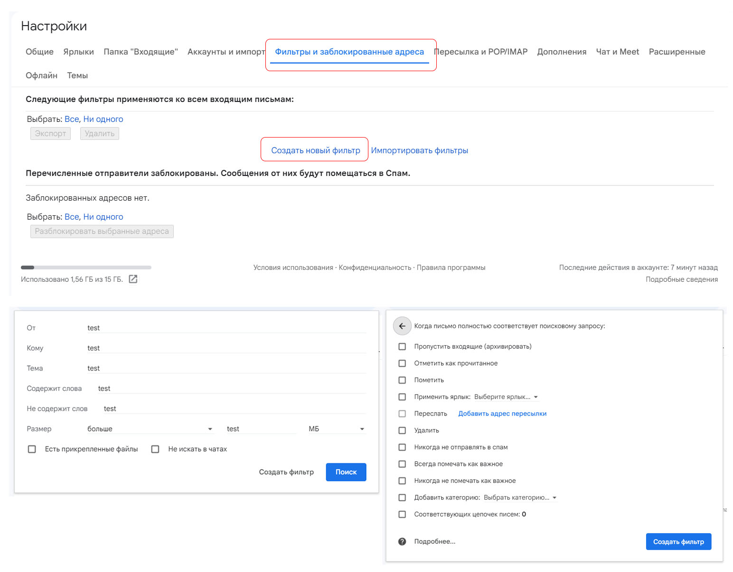The height and width of the screenshot is (572, 733).
Task: Click the 'Не содержит слов' field
Action: click(x=235, y=408)
